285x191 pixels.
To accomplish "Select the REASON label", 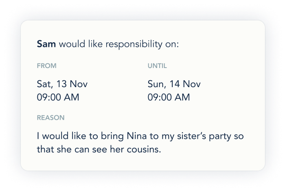I will click(x=50, y=118).
